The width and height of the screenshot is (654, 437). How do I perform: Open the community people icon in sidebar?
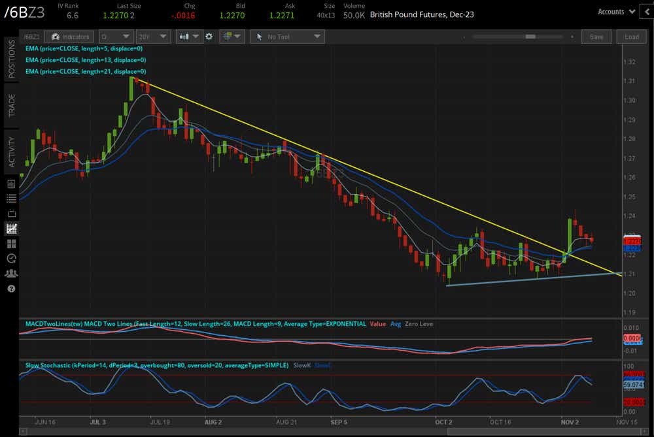point(11,273)
